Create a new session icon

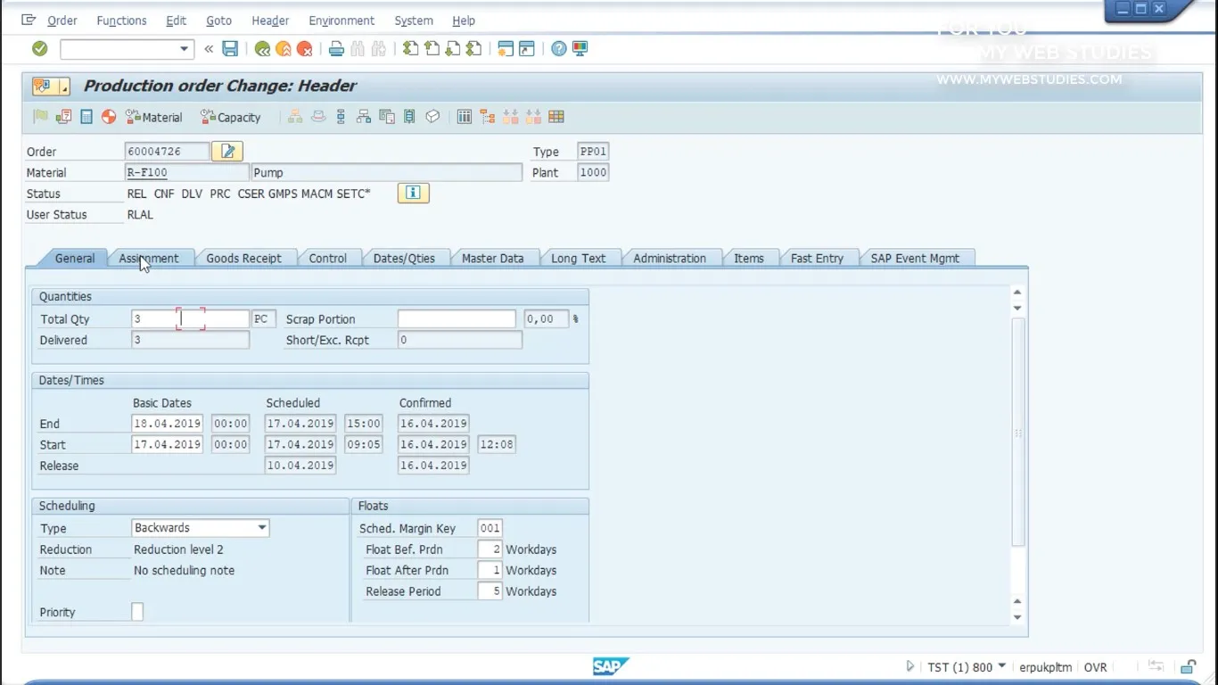pos(506,49)
